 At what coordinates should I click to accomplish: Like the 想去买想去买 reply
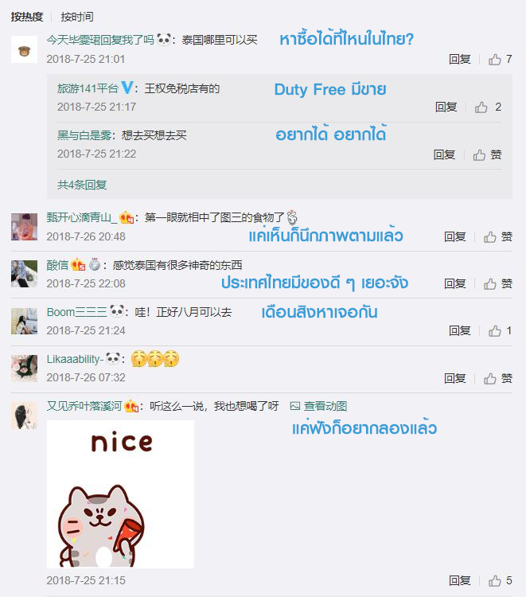[x=487, y=155]
